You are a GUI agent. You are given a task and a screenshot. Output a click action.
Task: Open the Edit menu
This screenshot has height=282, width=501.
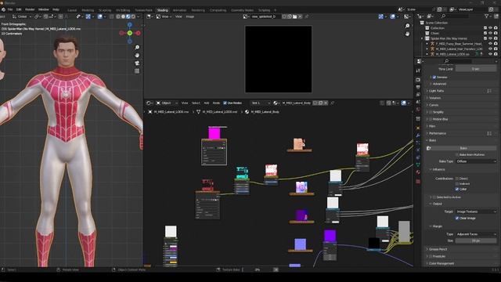pos(19,9)
